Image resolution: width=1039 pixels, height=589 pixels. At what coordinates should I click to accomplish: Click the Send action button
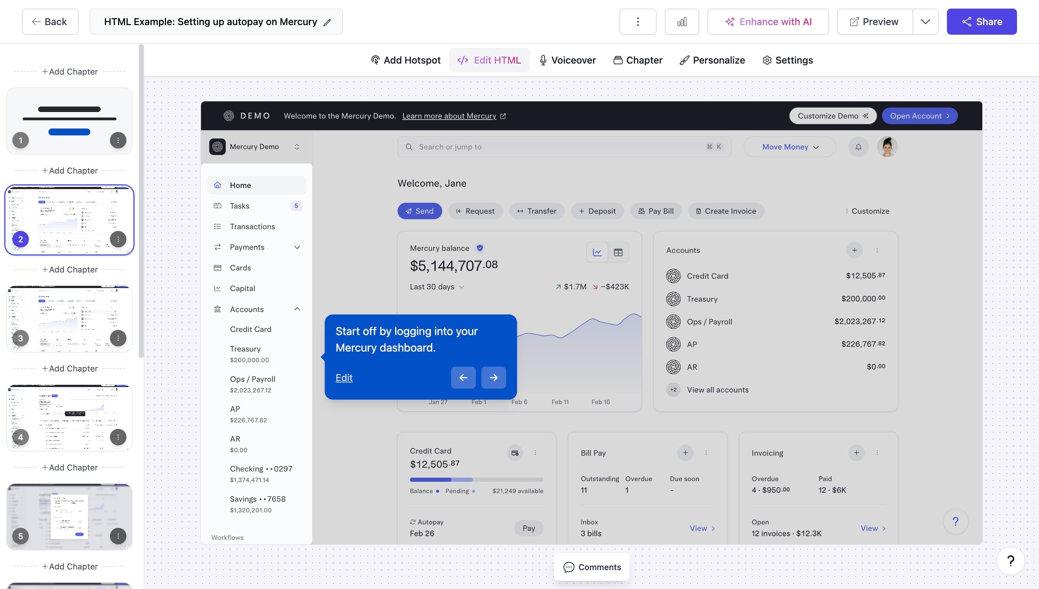point(420,211)
